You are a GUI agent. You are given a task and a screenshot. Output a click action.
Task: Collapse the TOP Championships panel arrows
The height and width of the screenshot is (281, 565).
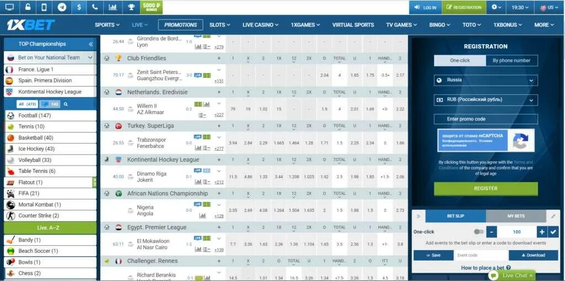(x=90, y=44)
